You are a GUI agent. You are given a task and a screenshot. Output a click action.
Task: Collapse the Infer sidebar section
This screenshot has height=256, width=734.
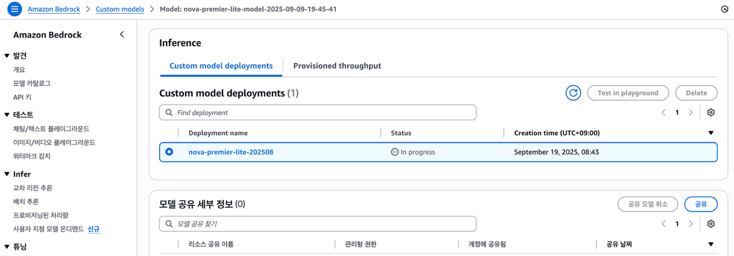[7, 175]
